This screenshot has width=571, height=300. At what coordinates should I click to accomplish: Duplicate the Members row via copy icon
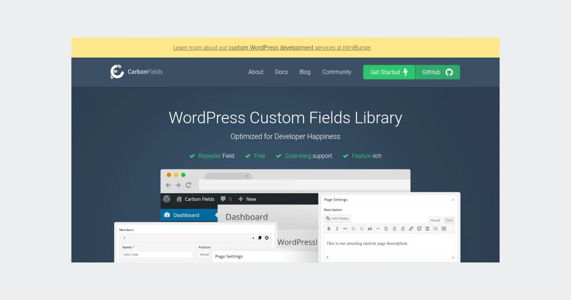(260, 238)
